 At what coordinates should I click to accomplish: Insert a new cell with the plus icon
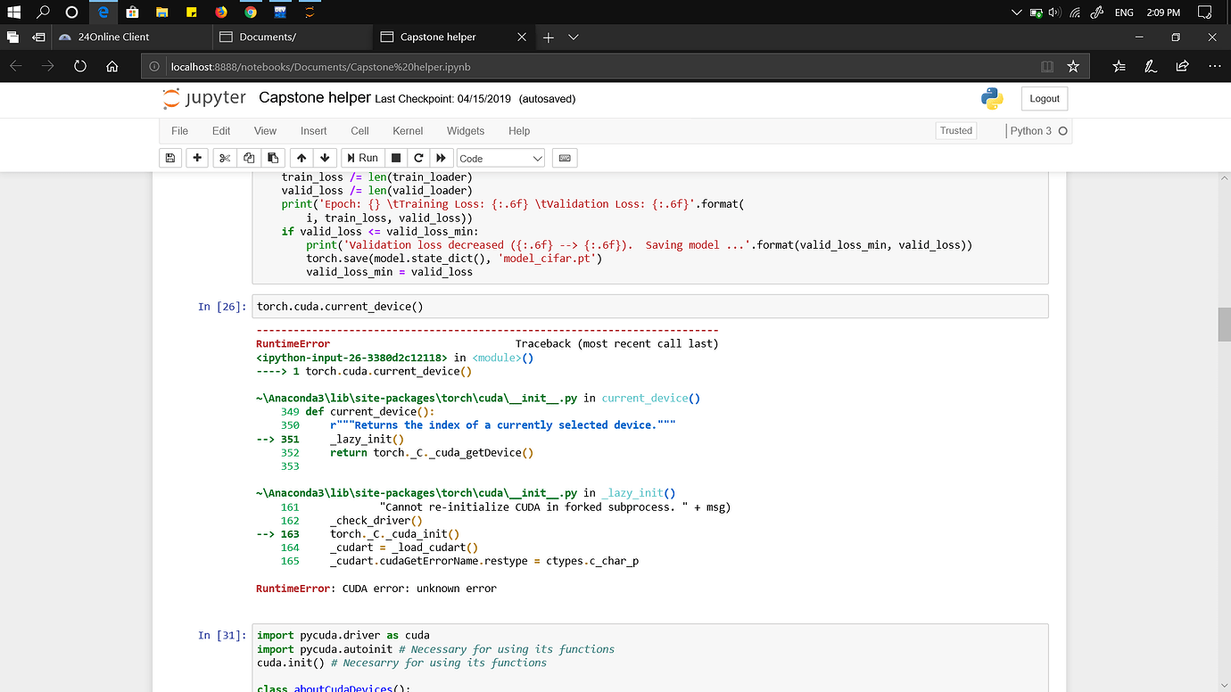click(195, 158)
